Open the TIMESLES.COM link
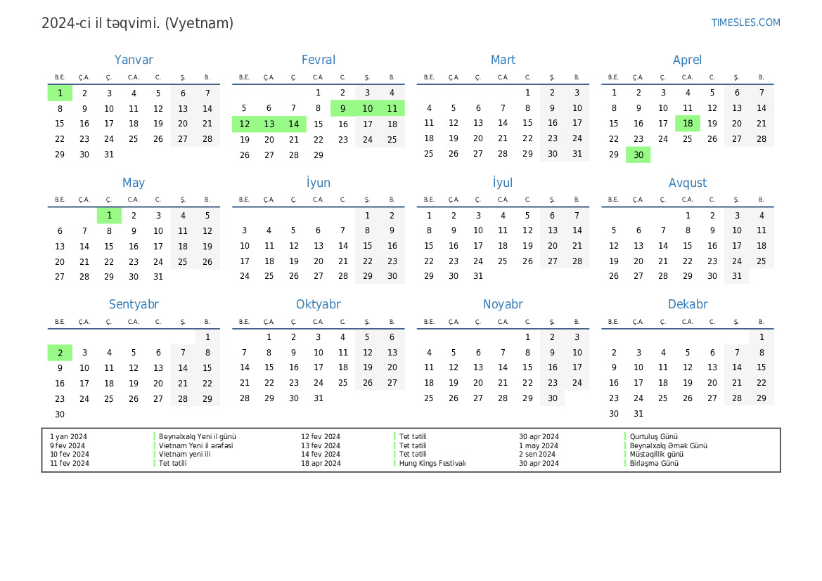The image size is (822, 581). [745, 22]
